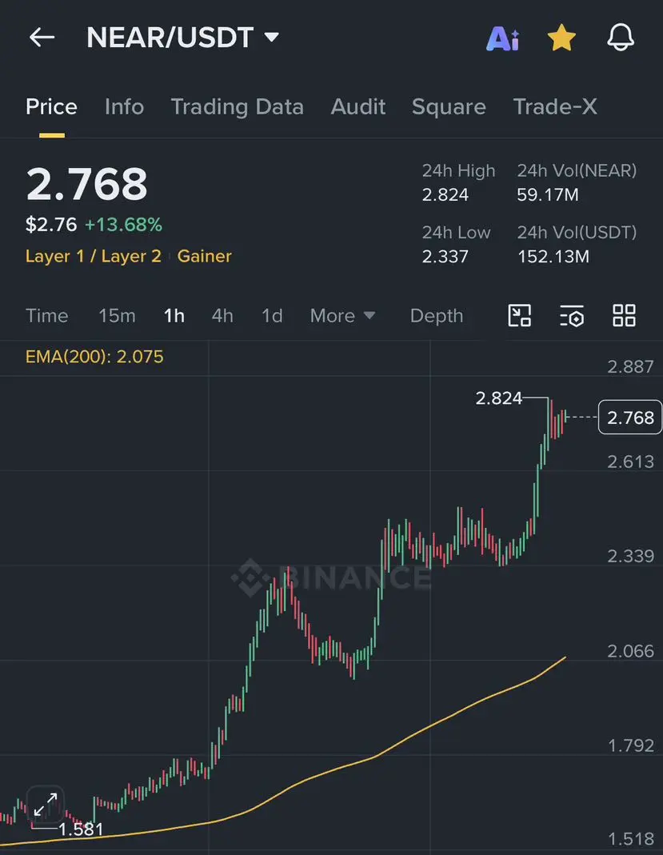Open price alerts via bell icon
The width and height of the screenshot is (663, 855).
tap(621, 38)
